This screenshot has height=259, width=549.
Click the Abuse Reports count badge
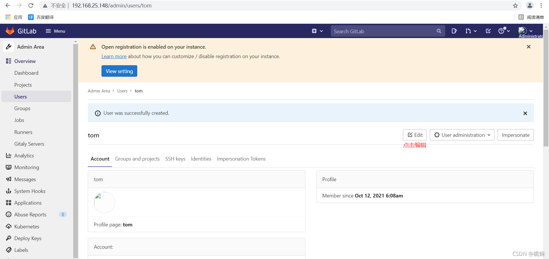pos(63,214)
